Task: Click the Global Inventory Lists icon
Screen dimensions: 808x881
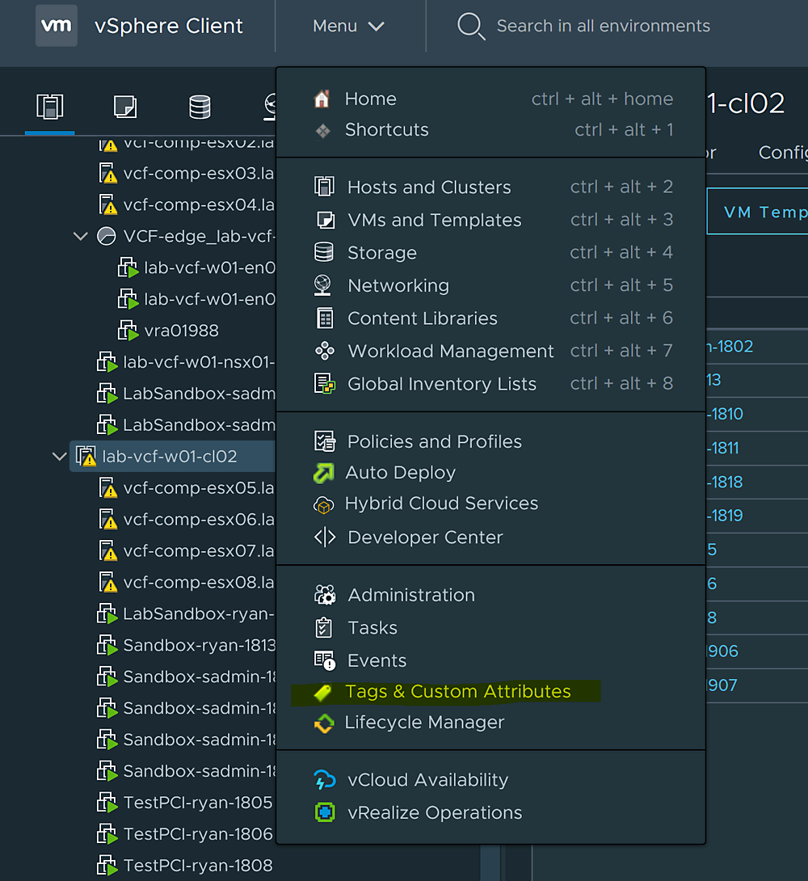Action: coord(325,384)
